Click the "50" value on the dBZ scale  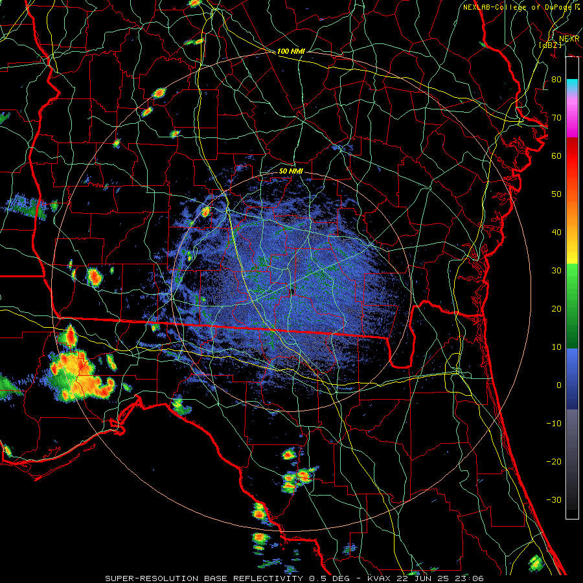(x=556, y=194)
